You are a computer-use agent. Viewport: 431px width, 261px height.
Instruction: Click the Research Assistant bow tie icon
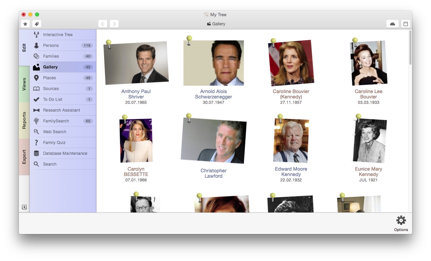pyautogui.click(x=36, y=110)
